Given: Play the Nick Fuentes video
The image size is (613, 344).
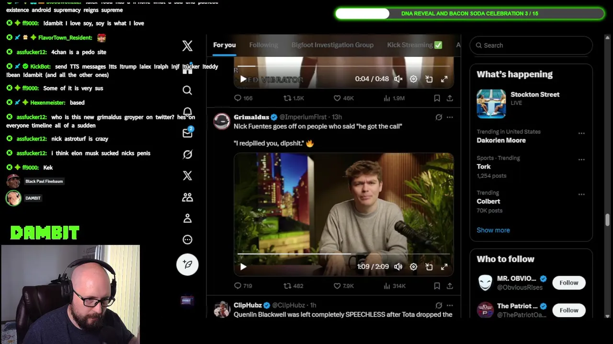Looking at the screenshot, I should pos(243,267).
